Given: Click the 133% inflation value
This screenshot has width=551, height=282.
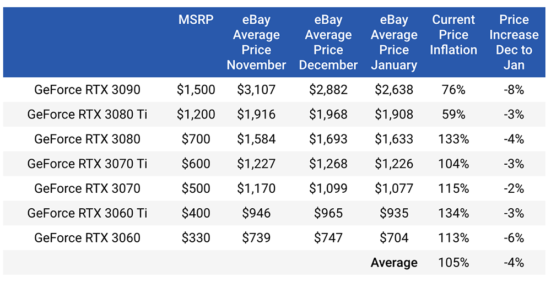Looking at the screenshot, I should coord(453,139).
